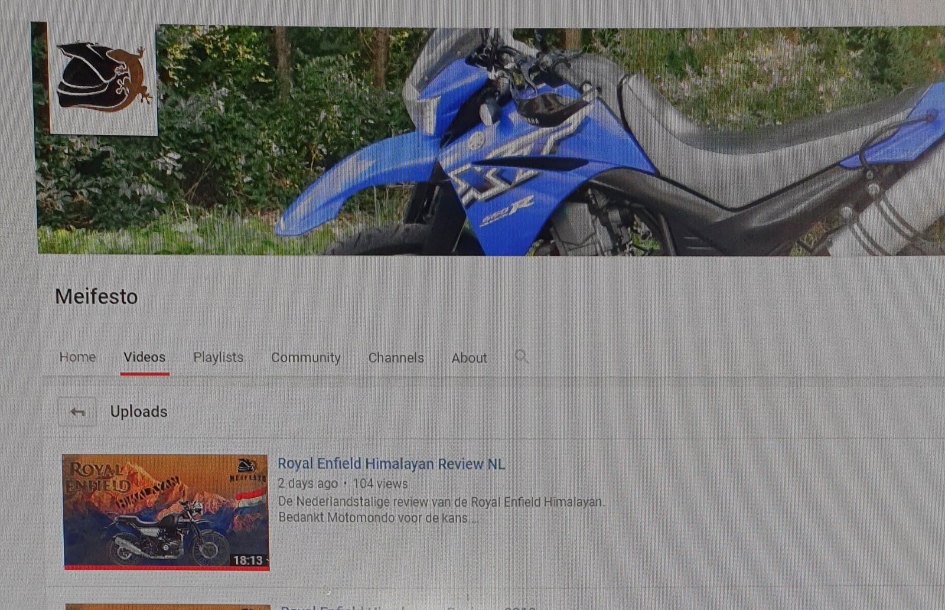Open Royal Enfield Himalayan Review NL title link
The width and height of the screenshot is (945, 610).
(x=391, y=464)
